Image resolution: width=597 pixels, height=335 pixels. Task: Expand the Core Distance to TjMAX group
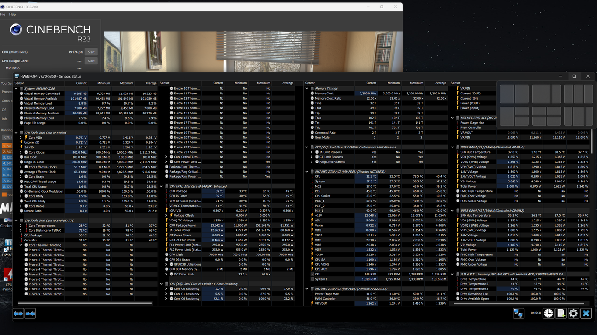pos(21,230)
